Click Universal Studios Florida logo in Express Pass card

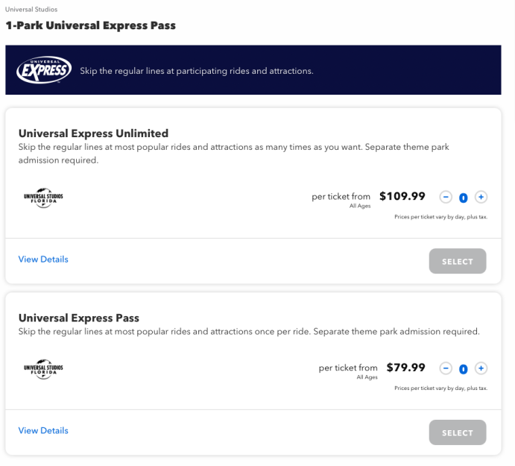[x=43, y=369]
